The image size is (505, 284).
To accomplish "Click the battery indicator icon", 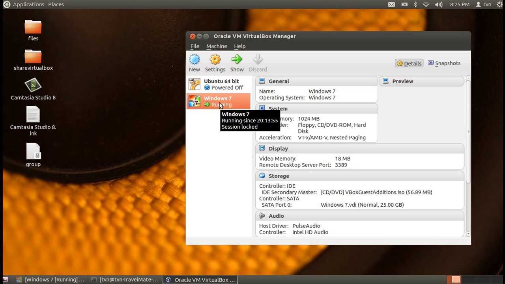I will pyautogui.click(x=404, y=4).
